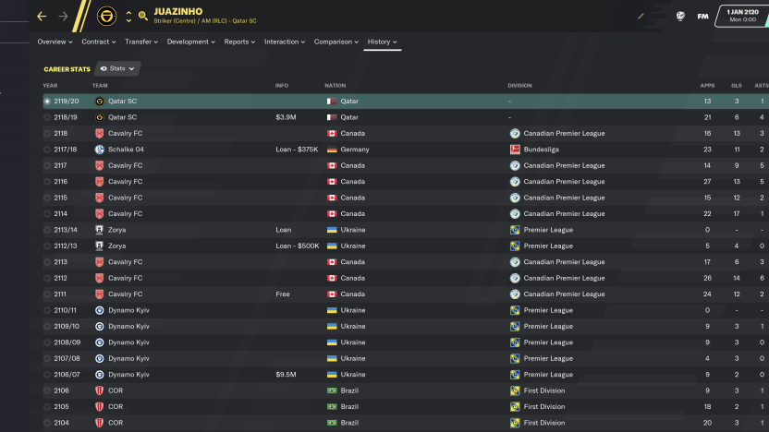Expand the Development menu dropdown
Image resolution: width=769 pixels, height=432 pixels.
(191, 42)
